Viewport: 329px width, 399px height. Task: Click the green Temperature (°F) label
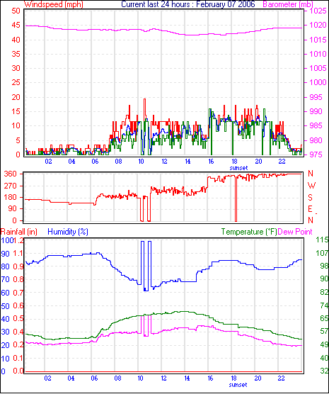tap(249, 232)
